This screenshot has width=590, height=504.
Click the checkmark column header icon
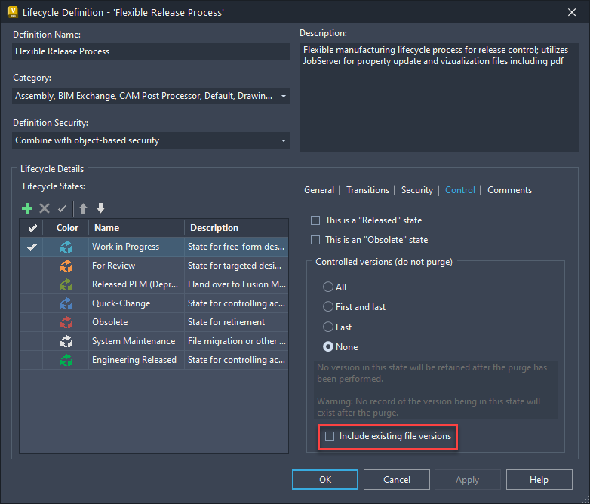[x=32, y=228]
